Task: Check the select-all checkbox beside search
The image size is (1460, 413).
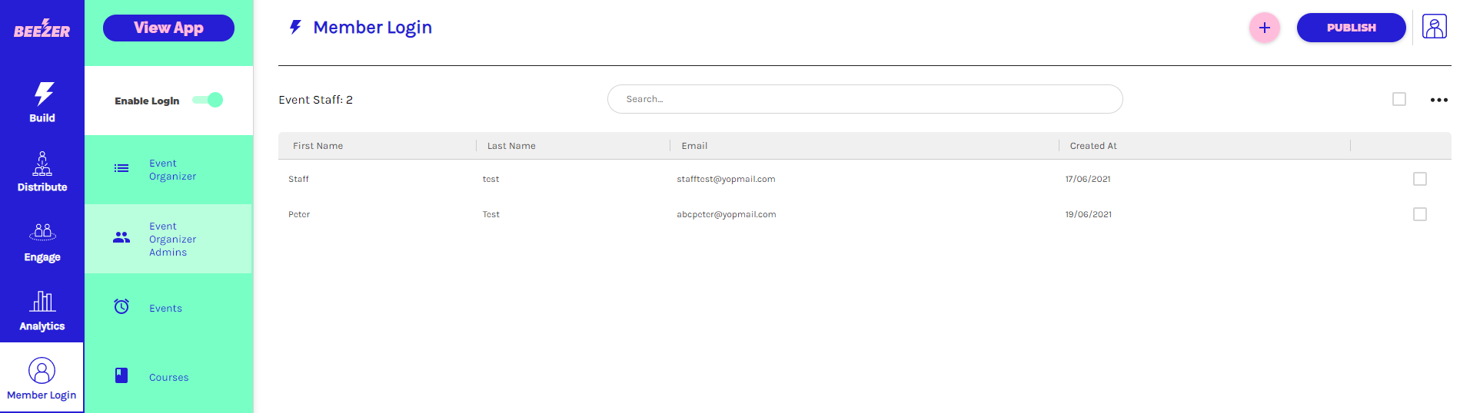Action: 1399,99
